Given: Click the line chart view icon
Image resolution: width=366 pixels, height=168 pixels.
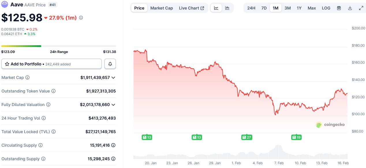Looking at the screenshot, I should pyautogui.click(x=216, y=8).
